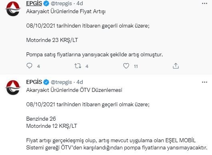Image resolution: width=212 pixels, height=155 pixels.
Task: Click the reply count on first tweet
Action: pyautogui.click(x=38, y=66)
